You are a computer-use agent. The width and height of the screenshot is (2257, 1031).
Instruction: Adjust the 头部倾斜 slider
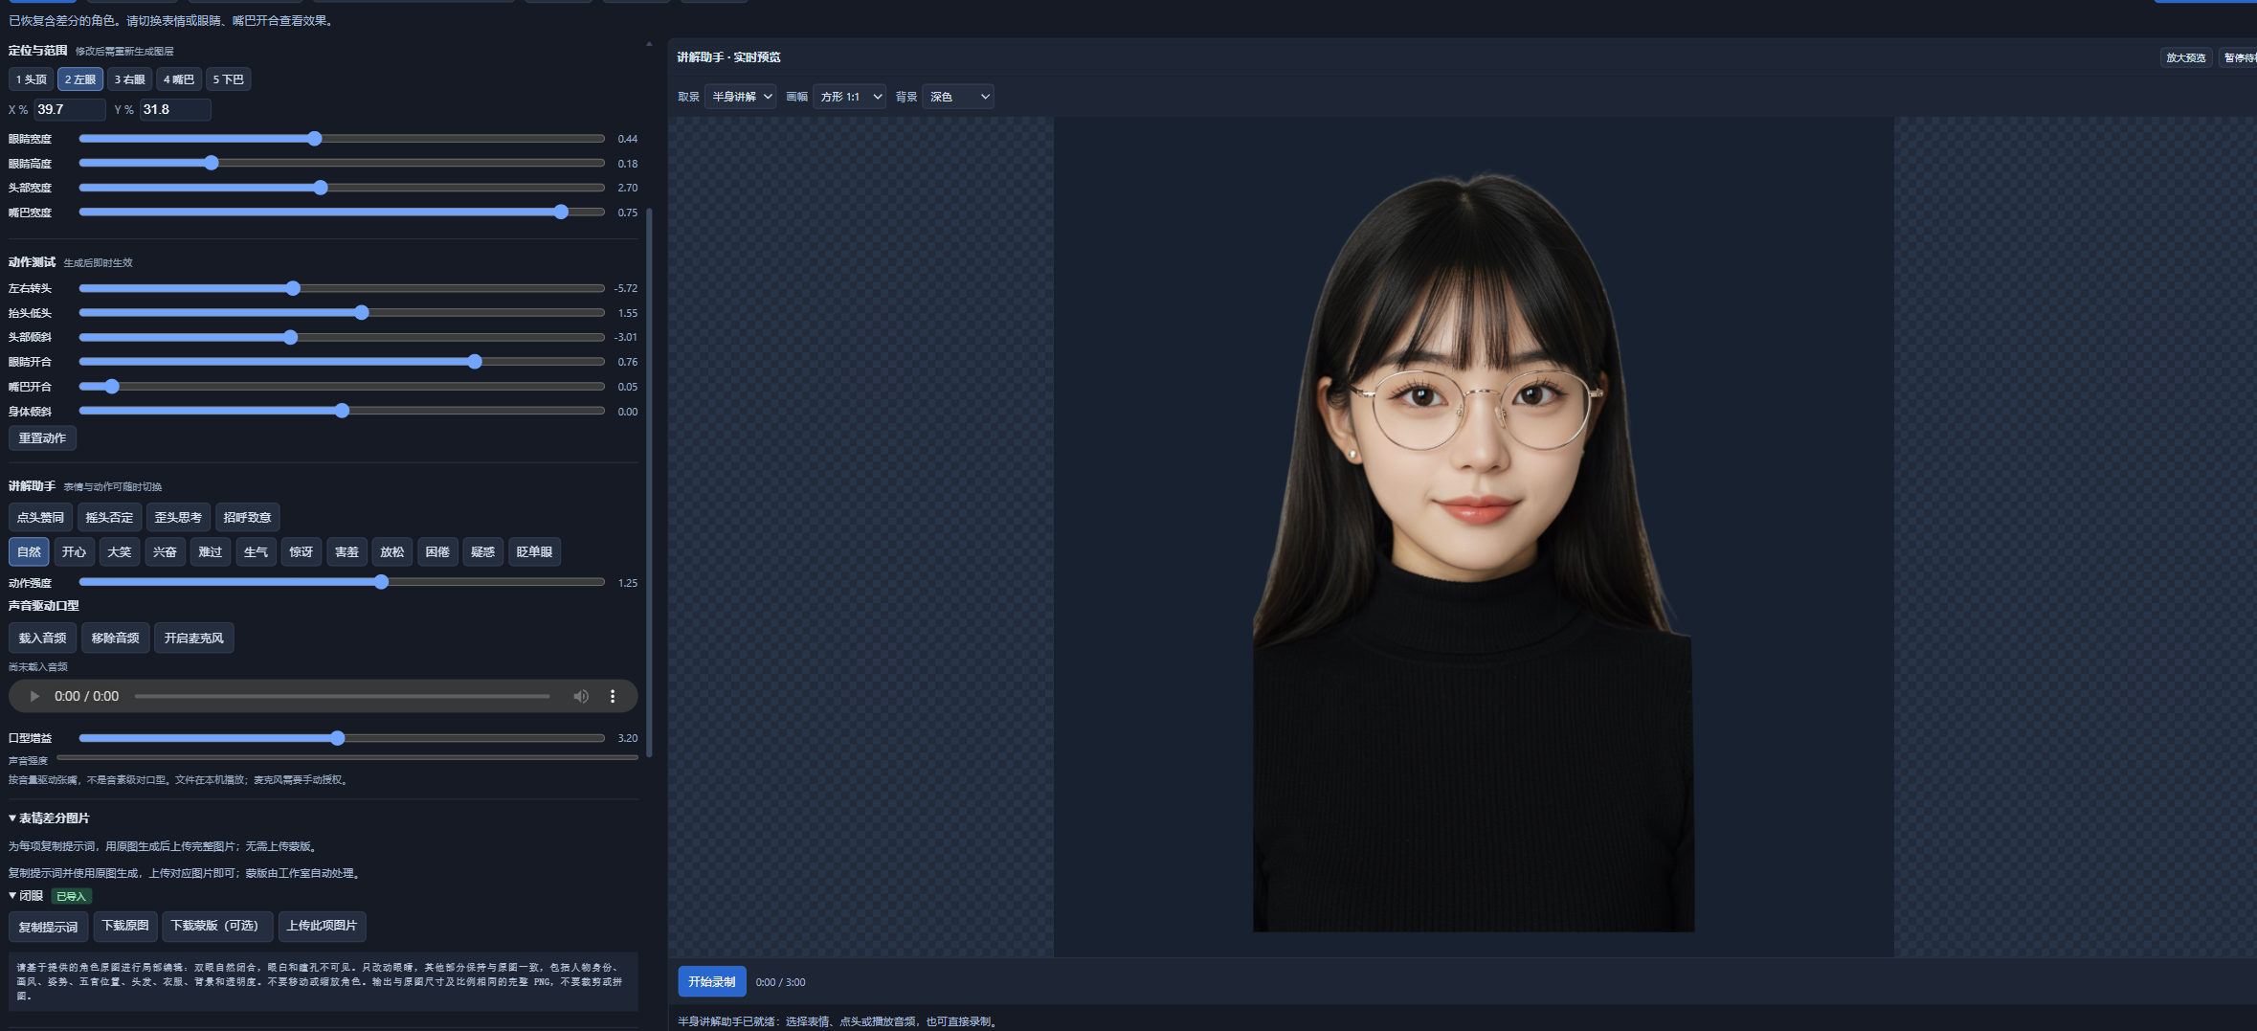coord(342,337)
